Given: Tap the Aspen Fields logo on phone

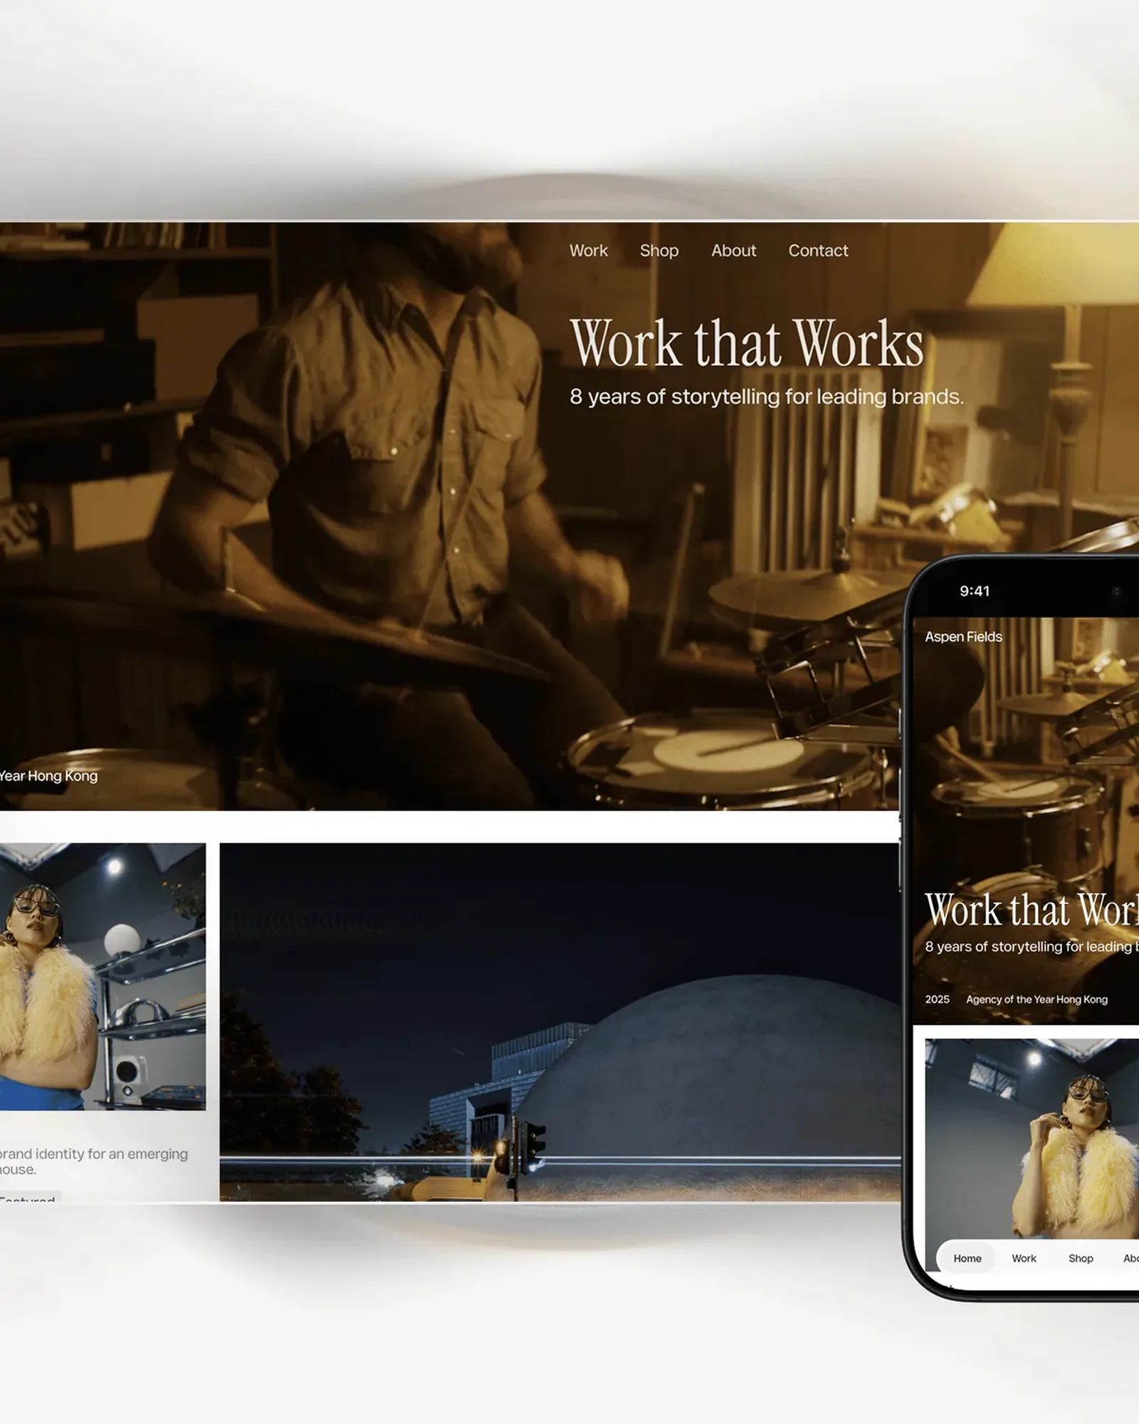Looking at the screenshot, I should click(x=963, y=637).
